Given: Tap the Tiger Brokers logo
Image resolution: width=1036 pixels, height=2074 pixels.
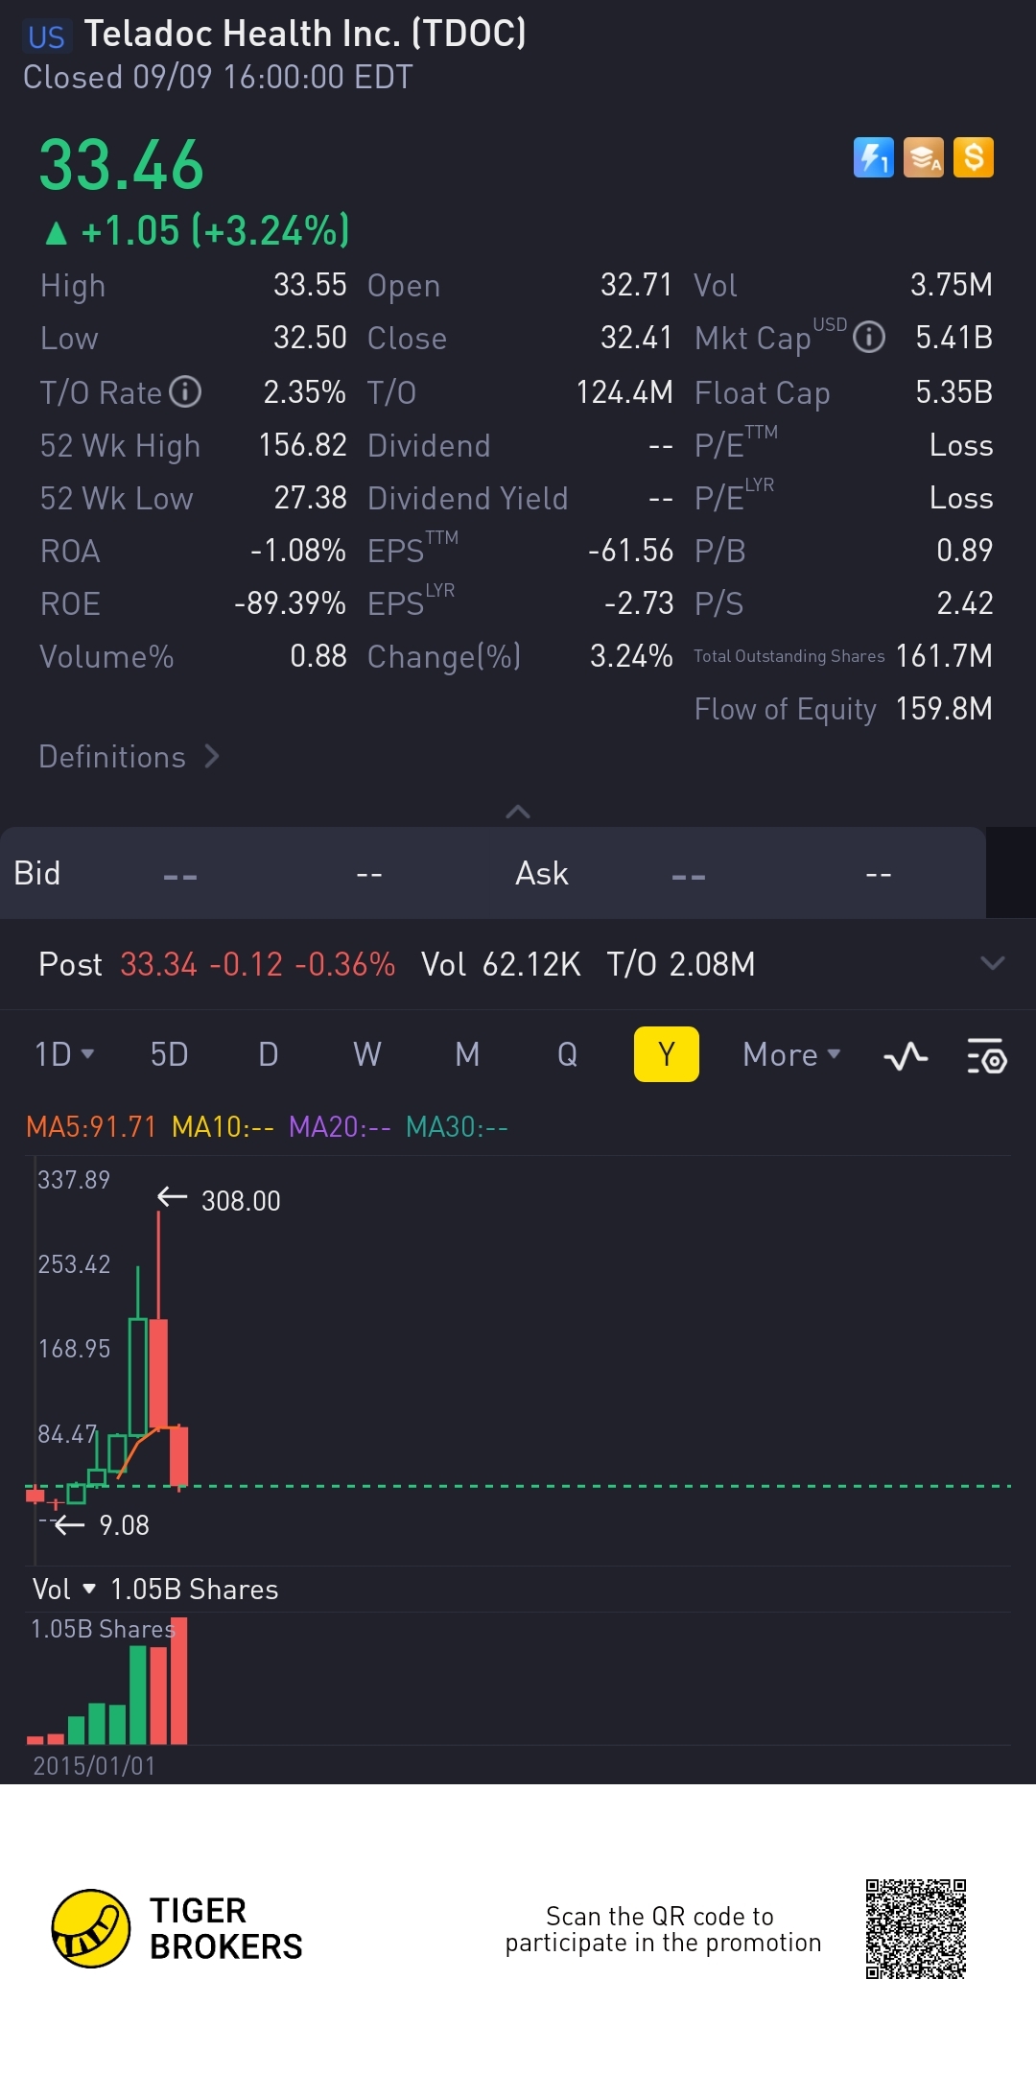Looking at the screenshot, I should point(91,1928).
